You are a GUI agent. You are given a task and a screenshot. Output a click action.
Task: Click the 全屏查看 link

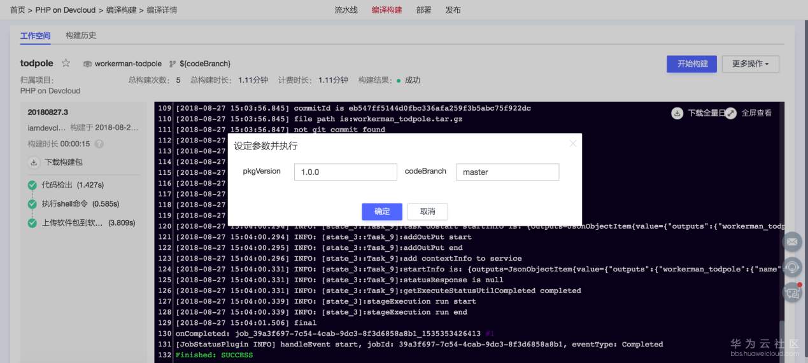click(x=756, y=113)
